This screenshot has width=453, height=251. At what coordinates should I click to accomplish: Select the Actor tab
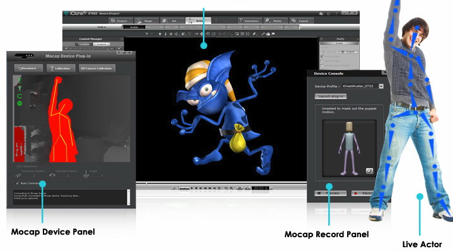(x=198, y=21)
